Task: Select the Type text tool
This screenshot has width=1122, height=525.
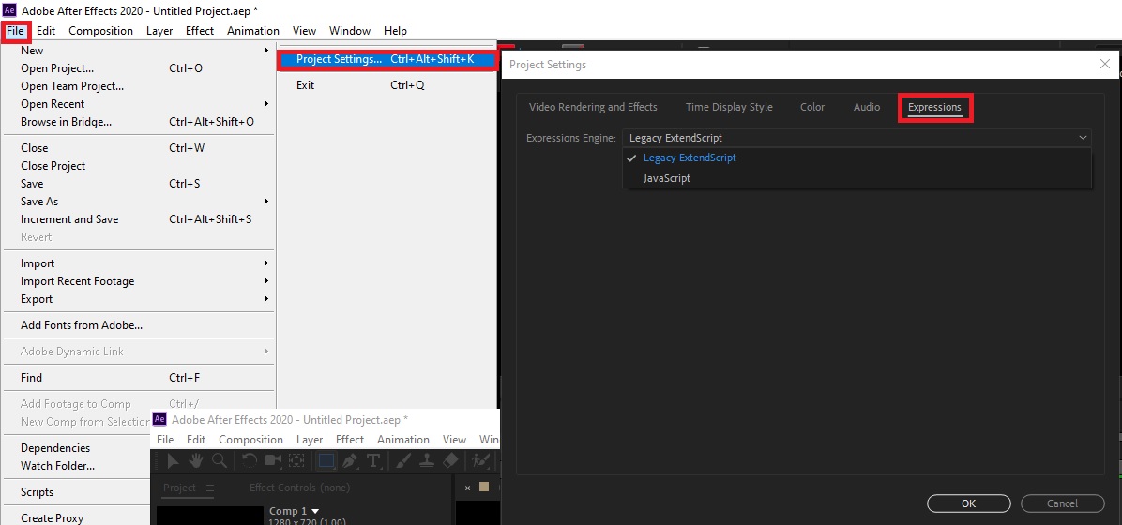Action: coord(373,460)
